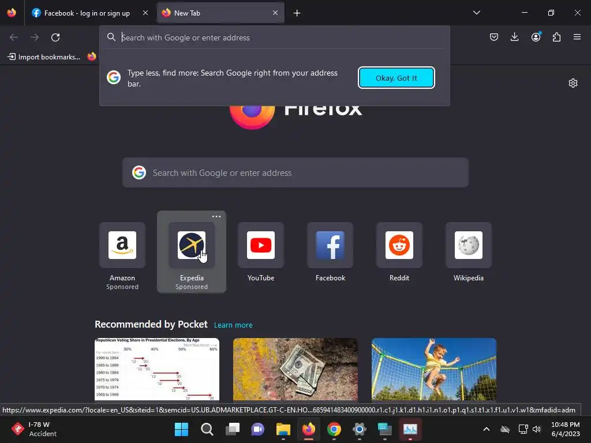Click the address bar magnifier icon
This screenshot has height=443, width=591.
(111, 37)
